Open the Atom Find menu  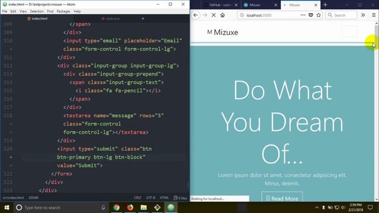50,11
